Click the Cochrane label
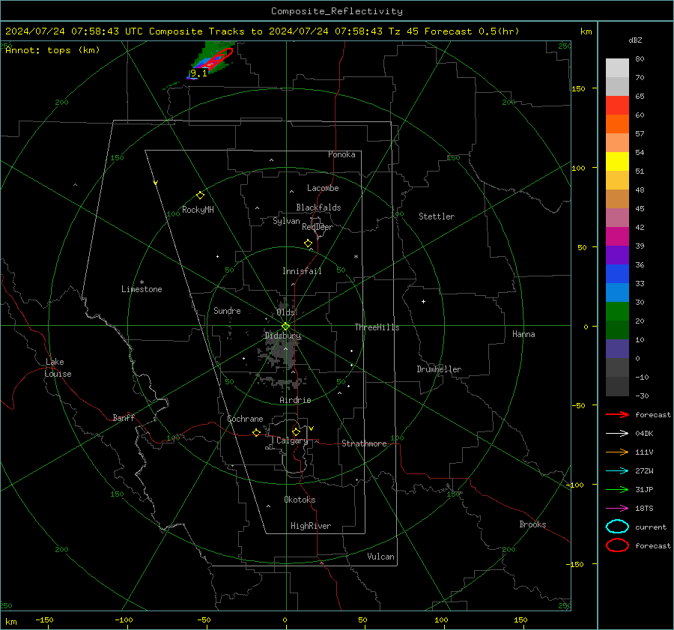The height and width of the screenshot is (630, 674). click(245, 419)
